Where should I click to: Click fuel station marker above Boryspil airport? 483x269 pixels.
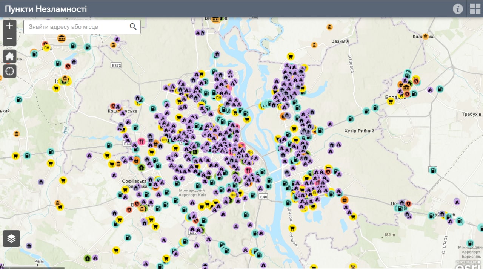[470, 243]
